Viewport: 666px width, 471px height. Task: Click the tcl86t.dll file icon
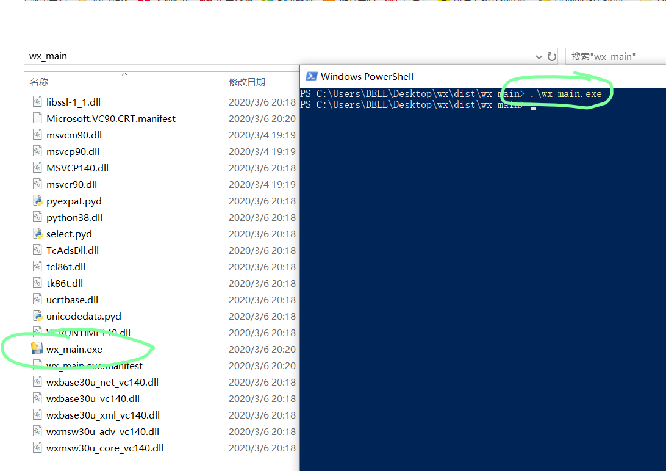point(37,267)
